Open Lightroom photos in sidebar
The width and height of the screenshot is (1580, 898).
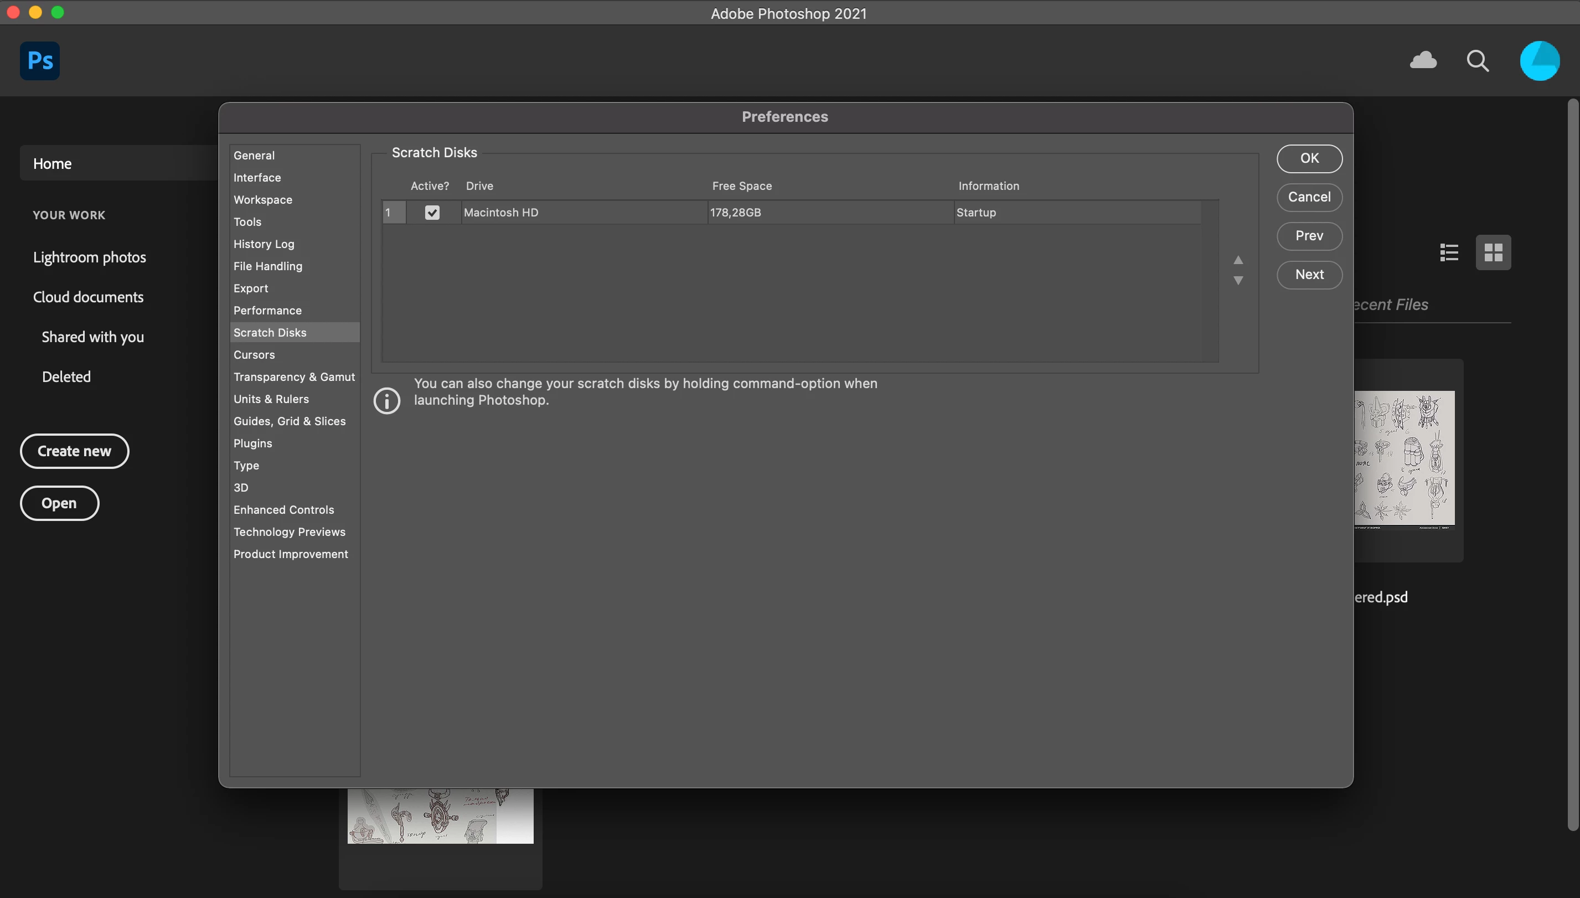pyautogui.click(x=90, y=257)
